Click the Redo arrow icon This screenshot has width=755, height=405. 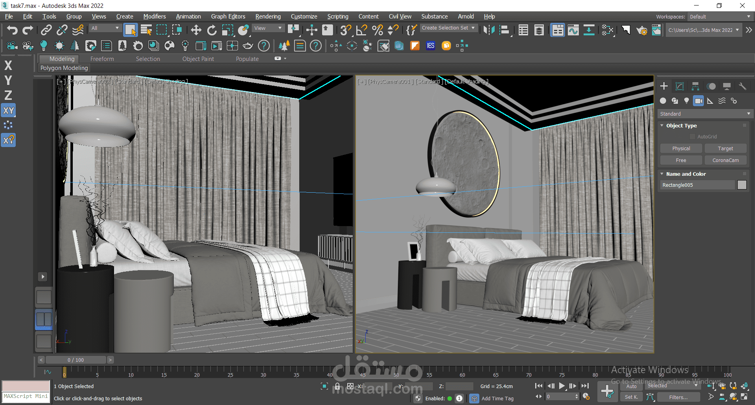[28, 30]
